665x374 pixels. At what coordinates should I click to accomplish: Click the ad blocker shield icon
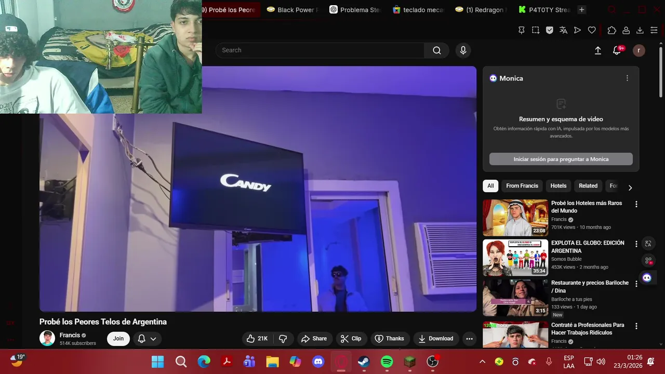pyautogui.click(x=550, y=30)
